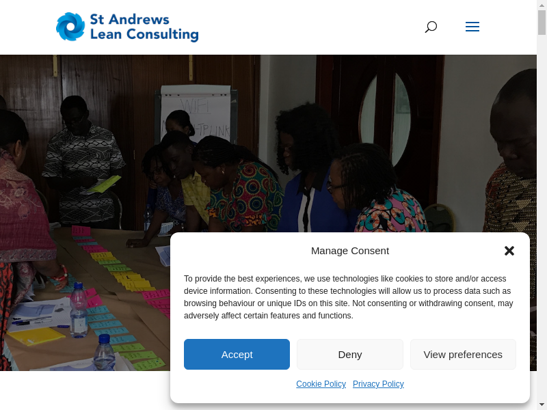Click the Manage Consent heading
This screenshot has width=547, height=410.
350,251
